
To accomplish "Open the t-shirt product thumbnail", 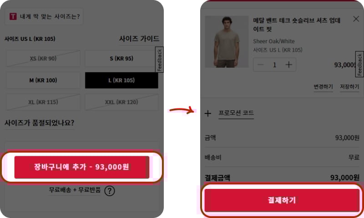I will 227,42.
